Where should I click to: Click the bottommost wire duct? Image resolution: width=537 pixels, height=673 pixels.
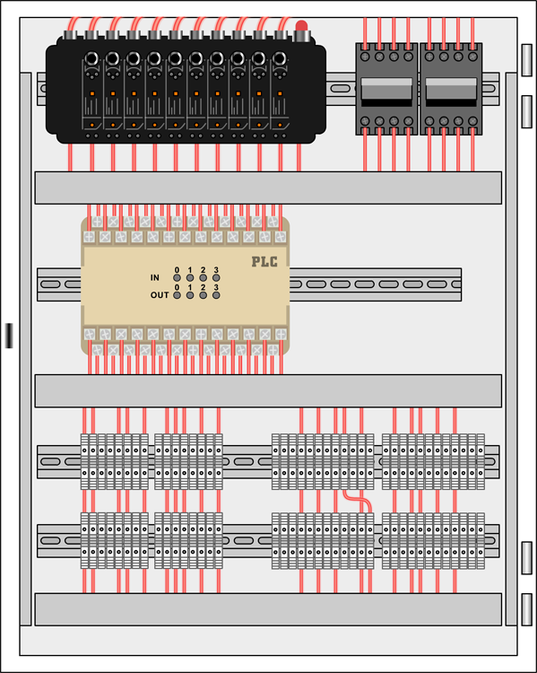pyautogui.click(x=268, y=609)
